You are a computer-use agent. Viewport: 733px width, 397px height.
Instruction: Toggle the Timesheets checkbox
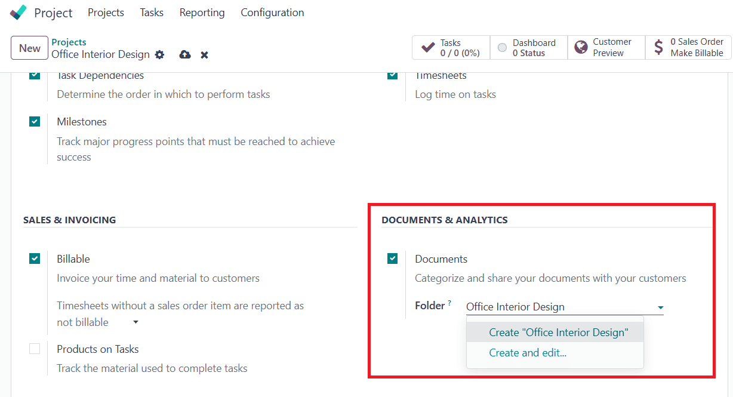[x=392, y=75]
